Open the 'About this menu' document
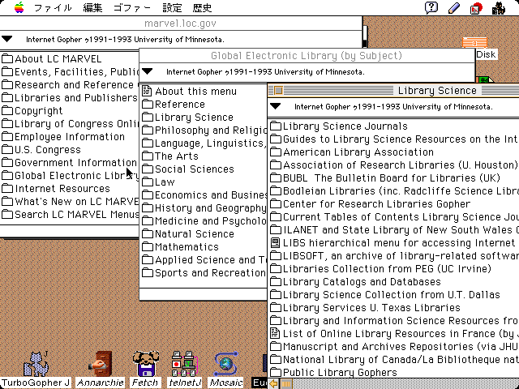 (x=195, y=92)
